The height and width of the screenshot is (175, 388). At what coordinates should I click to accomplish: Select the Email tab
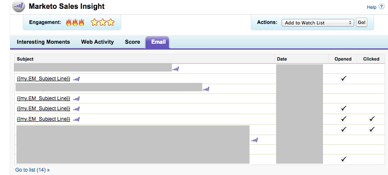(158, 42)
